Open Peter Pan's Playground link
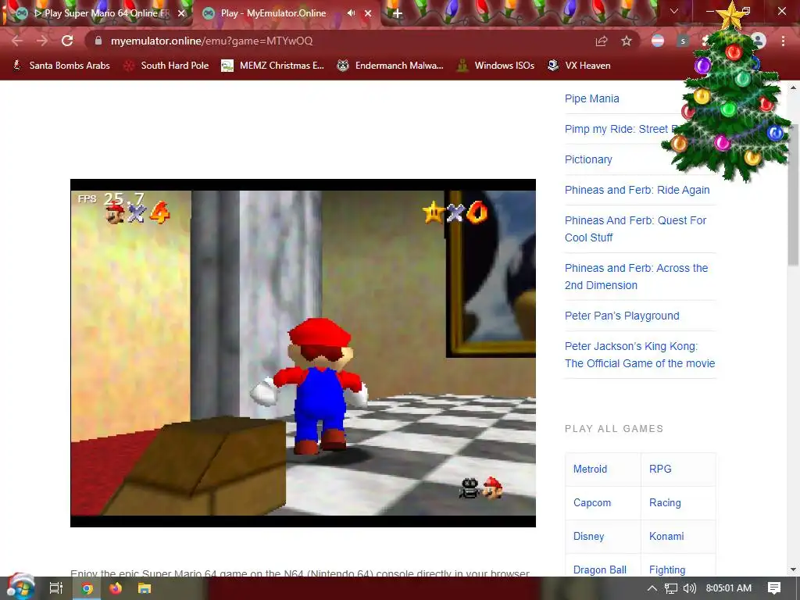The width and height of the screenshot is (800, 600). pyautogui.click(x=622, y=316)
